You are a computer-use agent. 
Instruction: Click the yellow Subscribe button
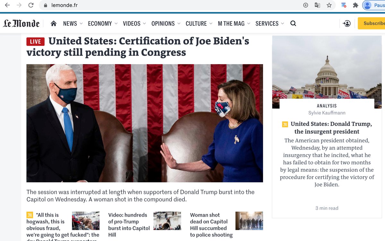(372, 23)
